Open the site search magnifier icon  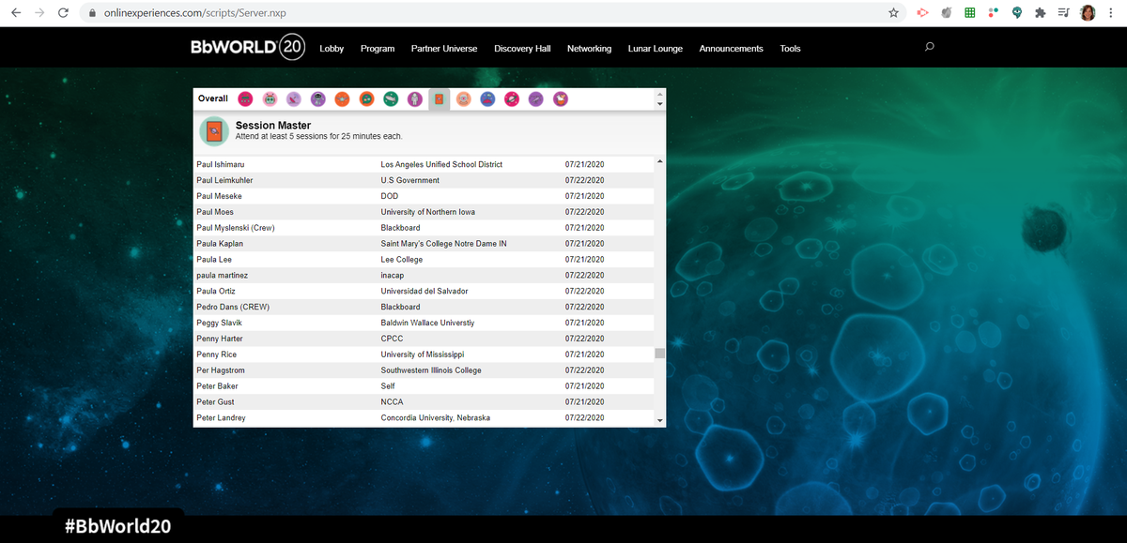tap(930, 47)
